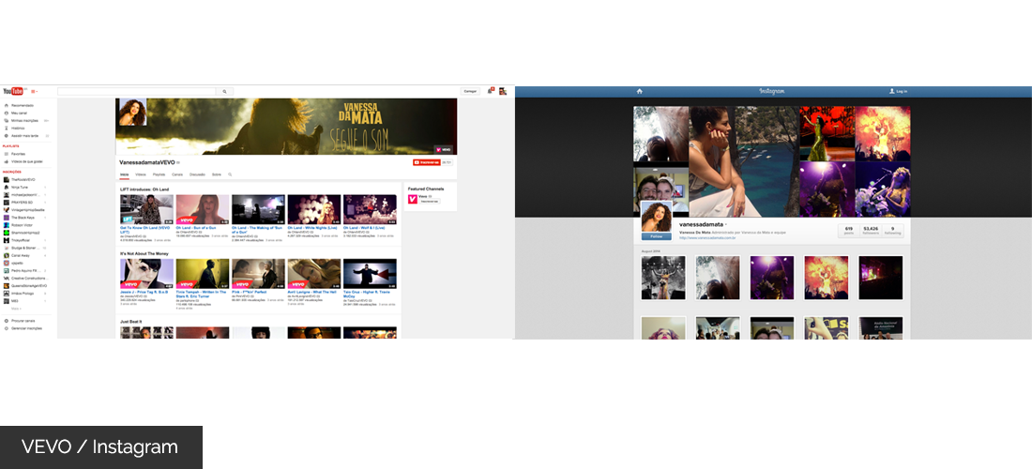Open the purple stage light Instagram photo
This screenshot has width=1032, height=469.
[x=772, y=278]
